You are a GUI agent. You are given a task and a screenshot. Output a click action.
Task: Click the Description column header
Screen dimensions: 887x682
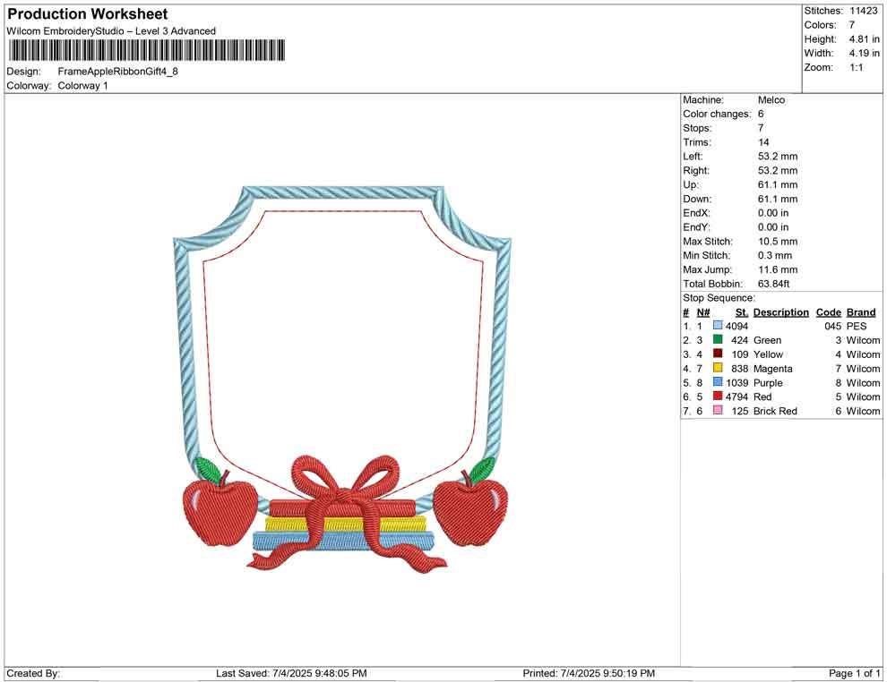click(x=781, y=312)
